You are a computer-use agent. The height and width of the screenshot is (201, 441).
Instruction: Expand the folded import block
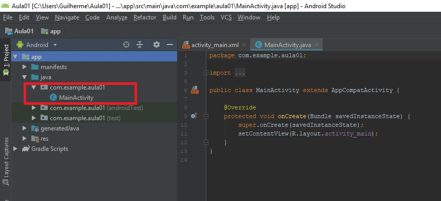click(206, 73)
